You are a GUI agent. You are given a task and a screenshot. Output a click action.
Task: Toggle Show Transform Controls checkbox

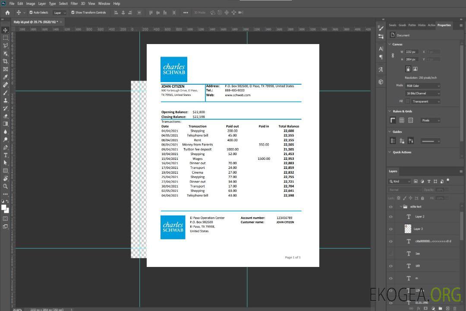[73, 13]
